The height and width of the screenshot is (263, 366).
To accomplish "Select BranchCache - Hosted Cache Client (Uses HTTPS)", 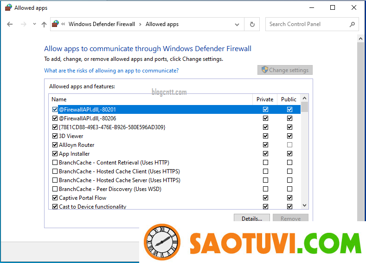I will (119, 171).
